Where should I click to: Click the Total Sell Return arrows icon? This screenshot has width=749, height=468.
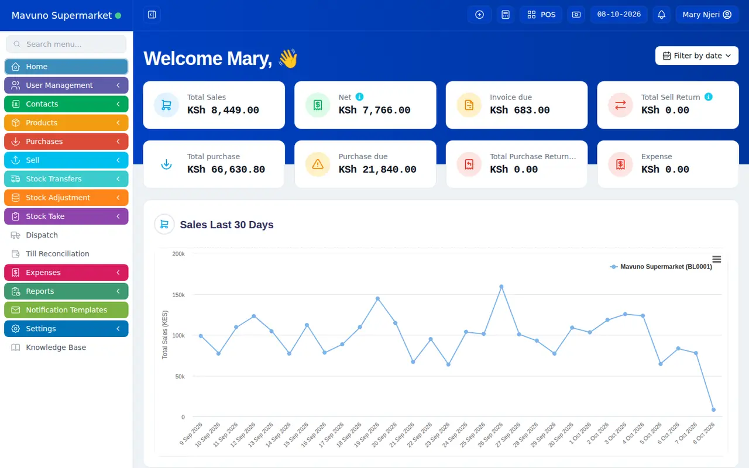(620, 105)
